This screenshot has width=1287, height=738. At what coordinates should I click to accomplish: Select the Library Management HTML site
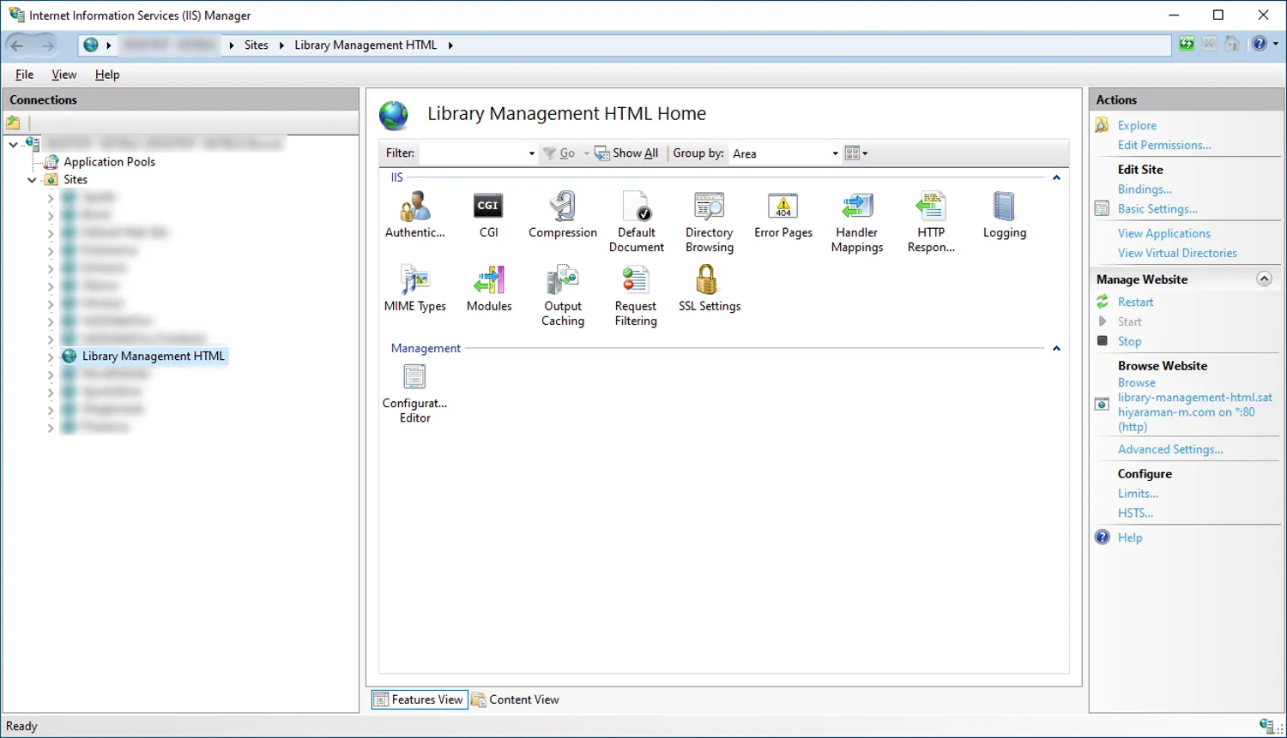(153, 357)
